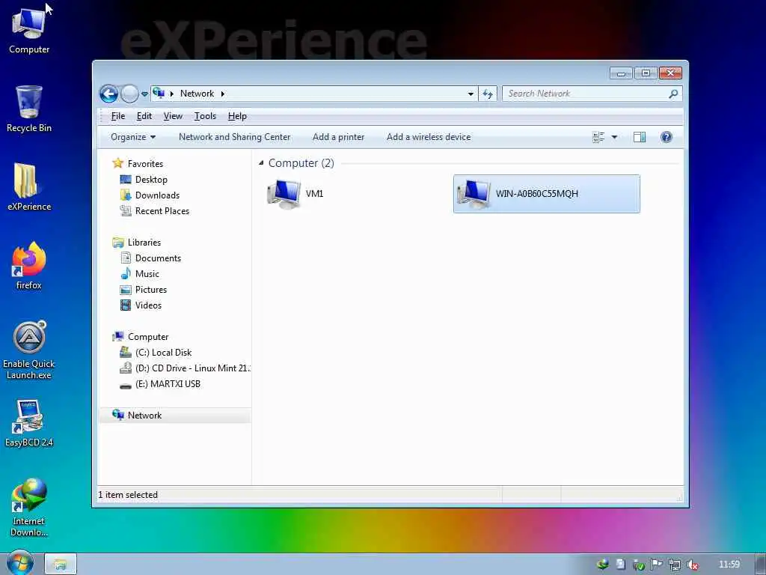Refresh the Network view
The image size is (766, 575).
coord(488,94)
